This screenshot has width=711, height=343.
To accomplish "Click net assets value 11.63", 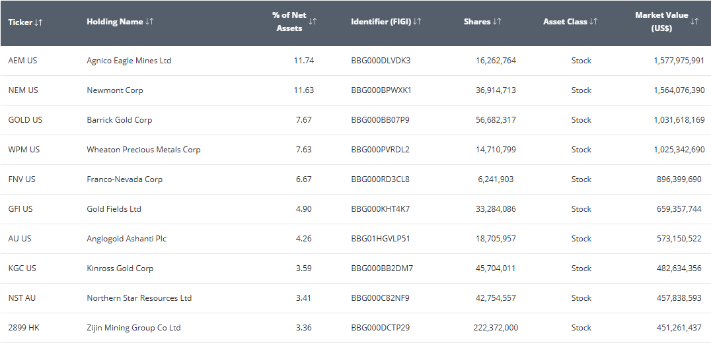I will (304, 90).
